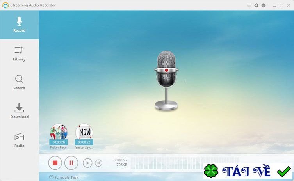This screenshot has height=181, width=294.
Task: Open the task list icon in title bar
Action: [249, 5]
